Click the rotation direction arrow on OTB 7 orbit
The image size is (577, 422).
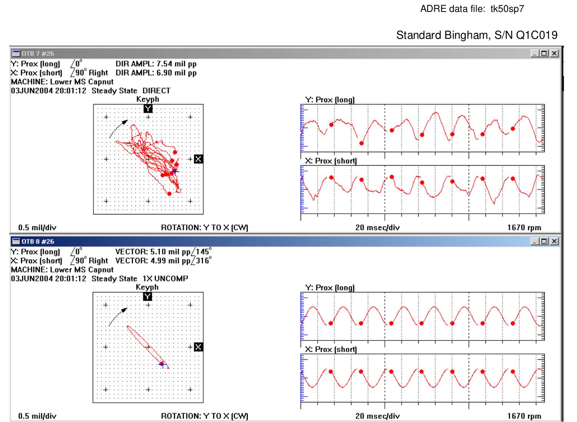(x=121, y=125)
